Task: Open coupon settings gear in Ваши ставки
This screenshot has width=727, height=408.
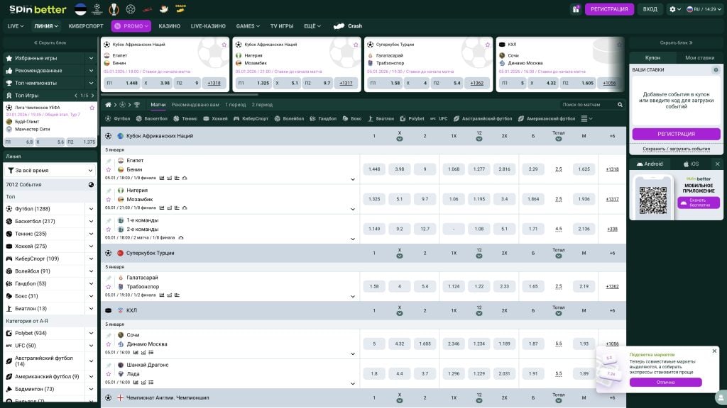Action: tap(716, 70)
